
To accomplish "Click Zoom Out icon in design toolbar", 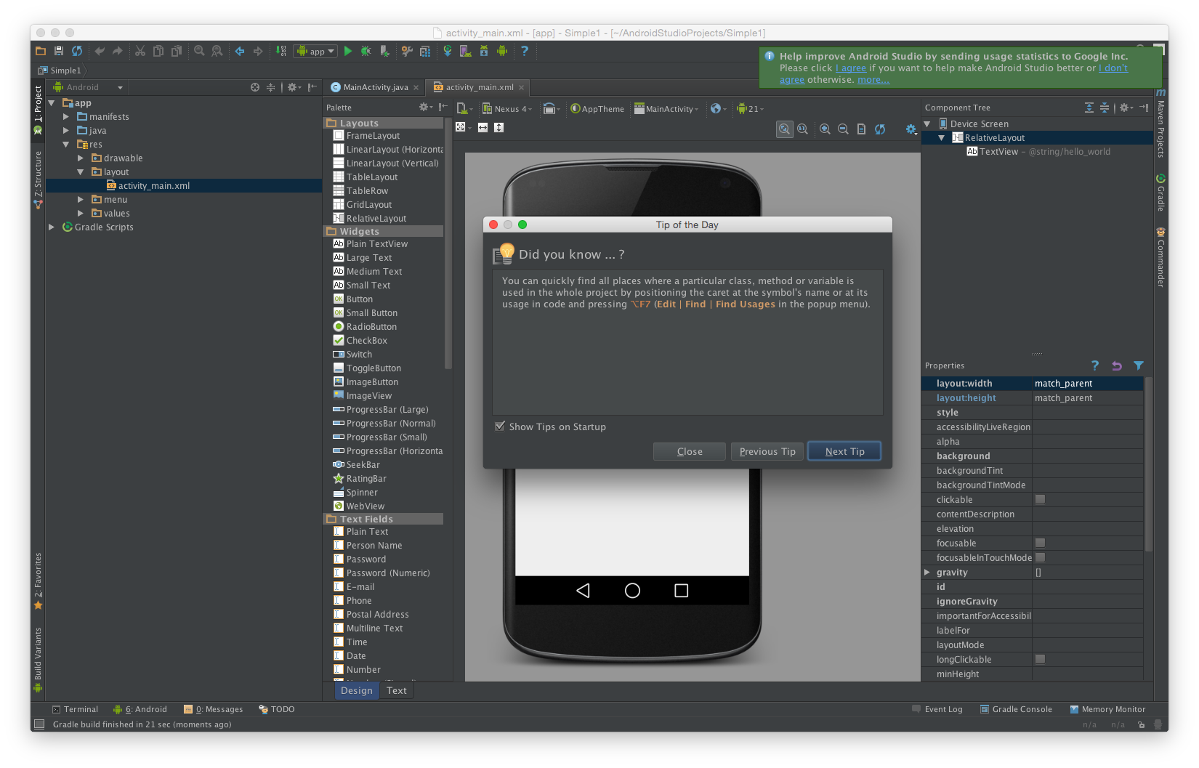I will coord(843,129).
